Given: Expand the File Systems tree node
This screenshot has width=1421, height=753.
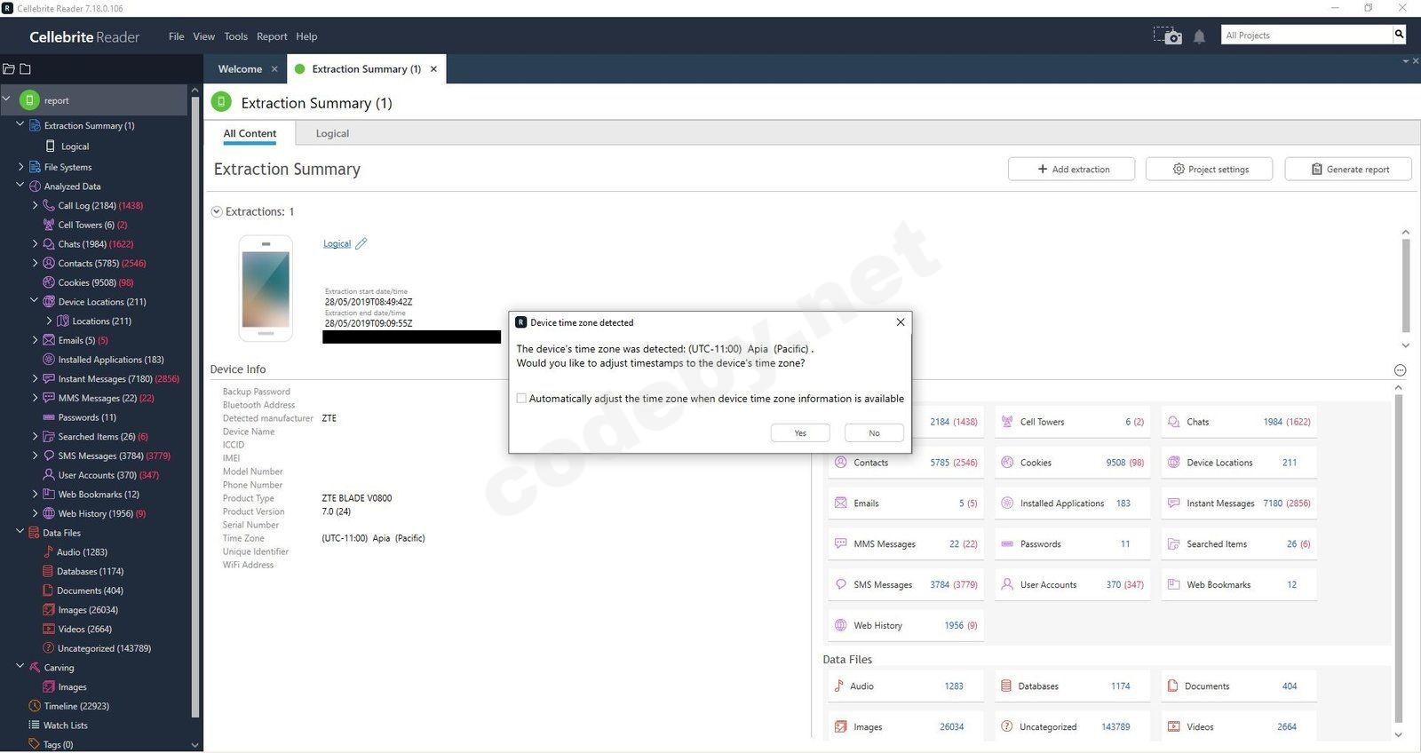Looking at the screenshot, I should [20, 166].
